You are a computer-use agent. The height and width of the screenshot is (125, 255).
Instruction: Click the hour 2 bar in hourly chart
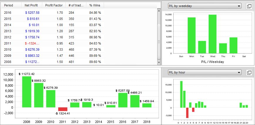tap(184, 99)
